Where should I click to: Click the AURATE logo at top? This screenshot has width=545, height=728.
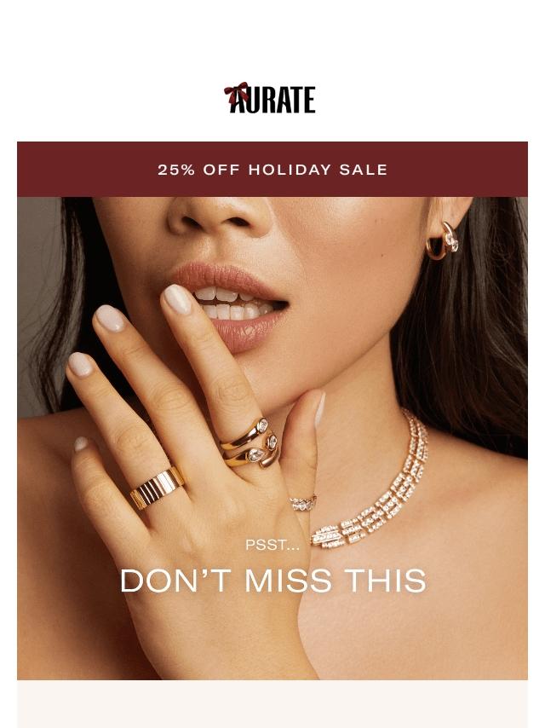pos(269,98)
